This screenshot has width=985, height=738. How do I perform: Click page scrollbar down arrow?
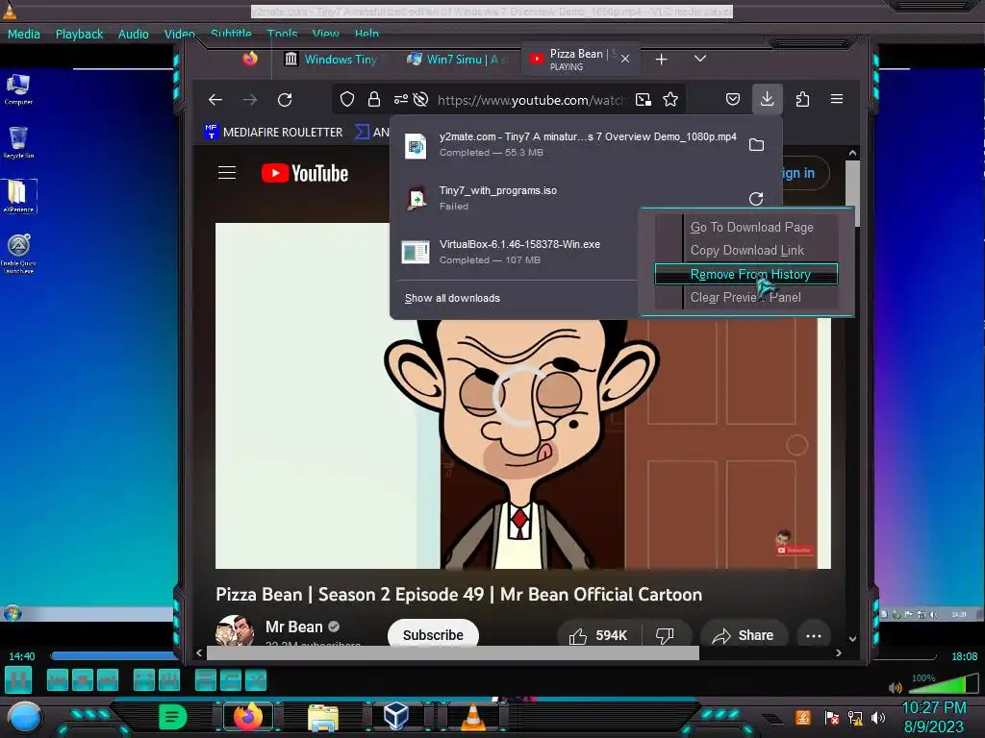tap(852, 639)
